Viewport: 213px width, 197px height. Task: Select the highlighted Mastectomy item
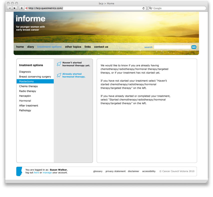[x=35, y=81]
